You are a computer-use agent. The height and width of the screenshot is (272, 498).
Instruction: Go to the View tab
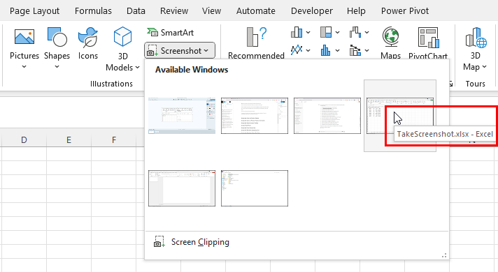pyautogui.click(x=211, y=10)
